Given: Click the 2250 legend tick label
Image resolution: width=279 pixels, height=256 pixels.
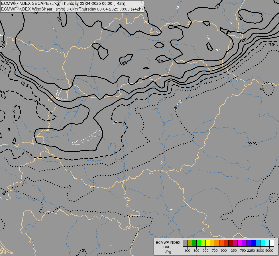Looking at the screenshot, I should (251, 251).
